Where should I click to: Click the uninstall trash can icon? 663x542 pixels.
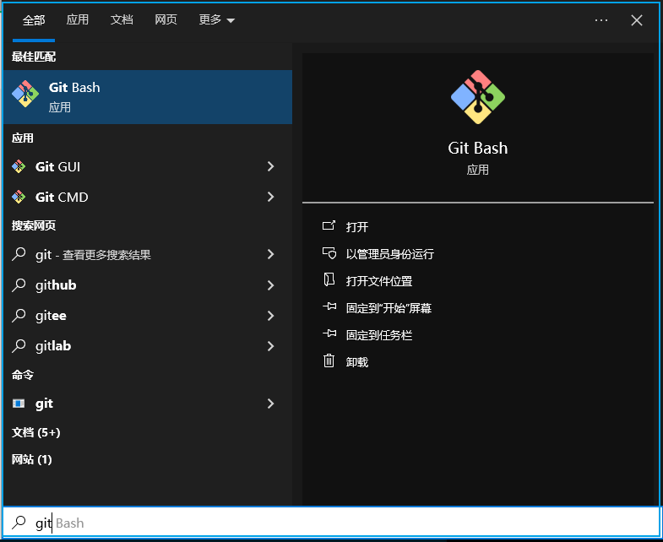[329, 361]
